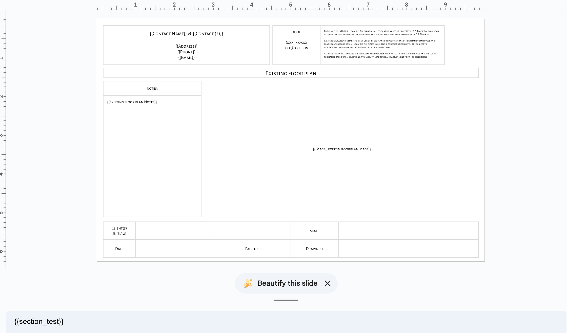Click the Drawn By label cell

314,249
